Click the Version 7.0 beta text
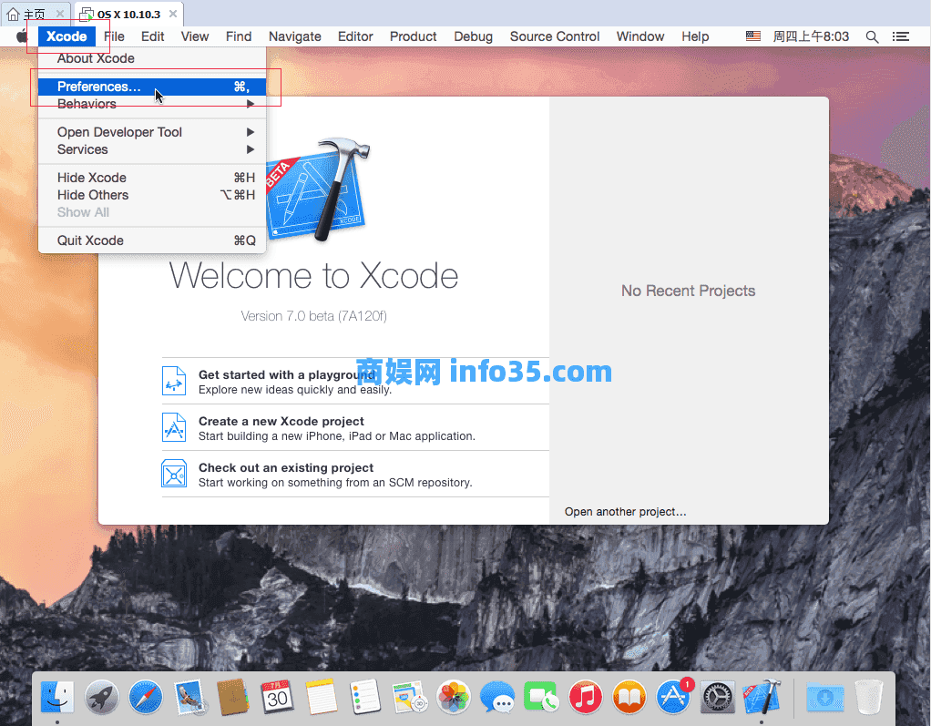The width and height of the screenshot is (931, 726). point(313,316)
